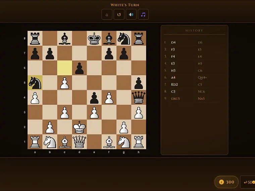The height and width of the screenshot is (191, 255).
Task: Click the highlighted empty c6 square
Action: coord(64,68)
